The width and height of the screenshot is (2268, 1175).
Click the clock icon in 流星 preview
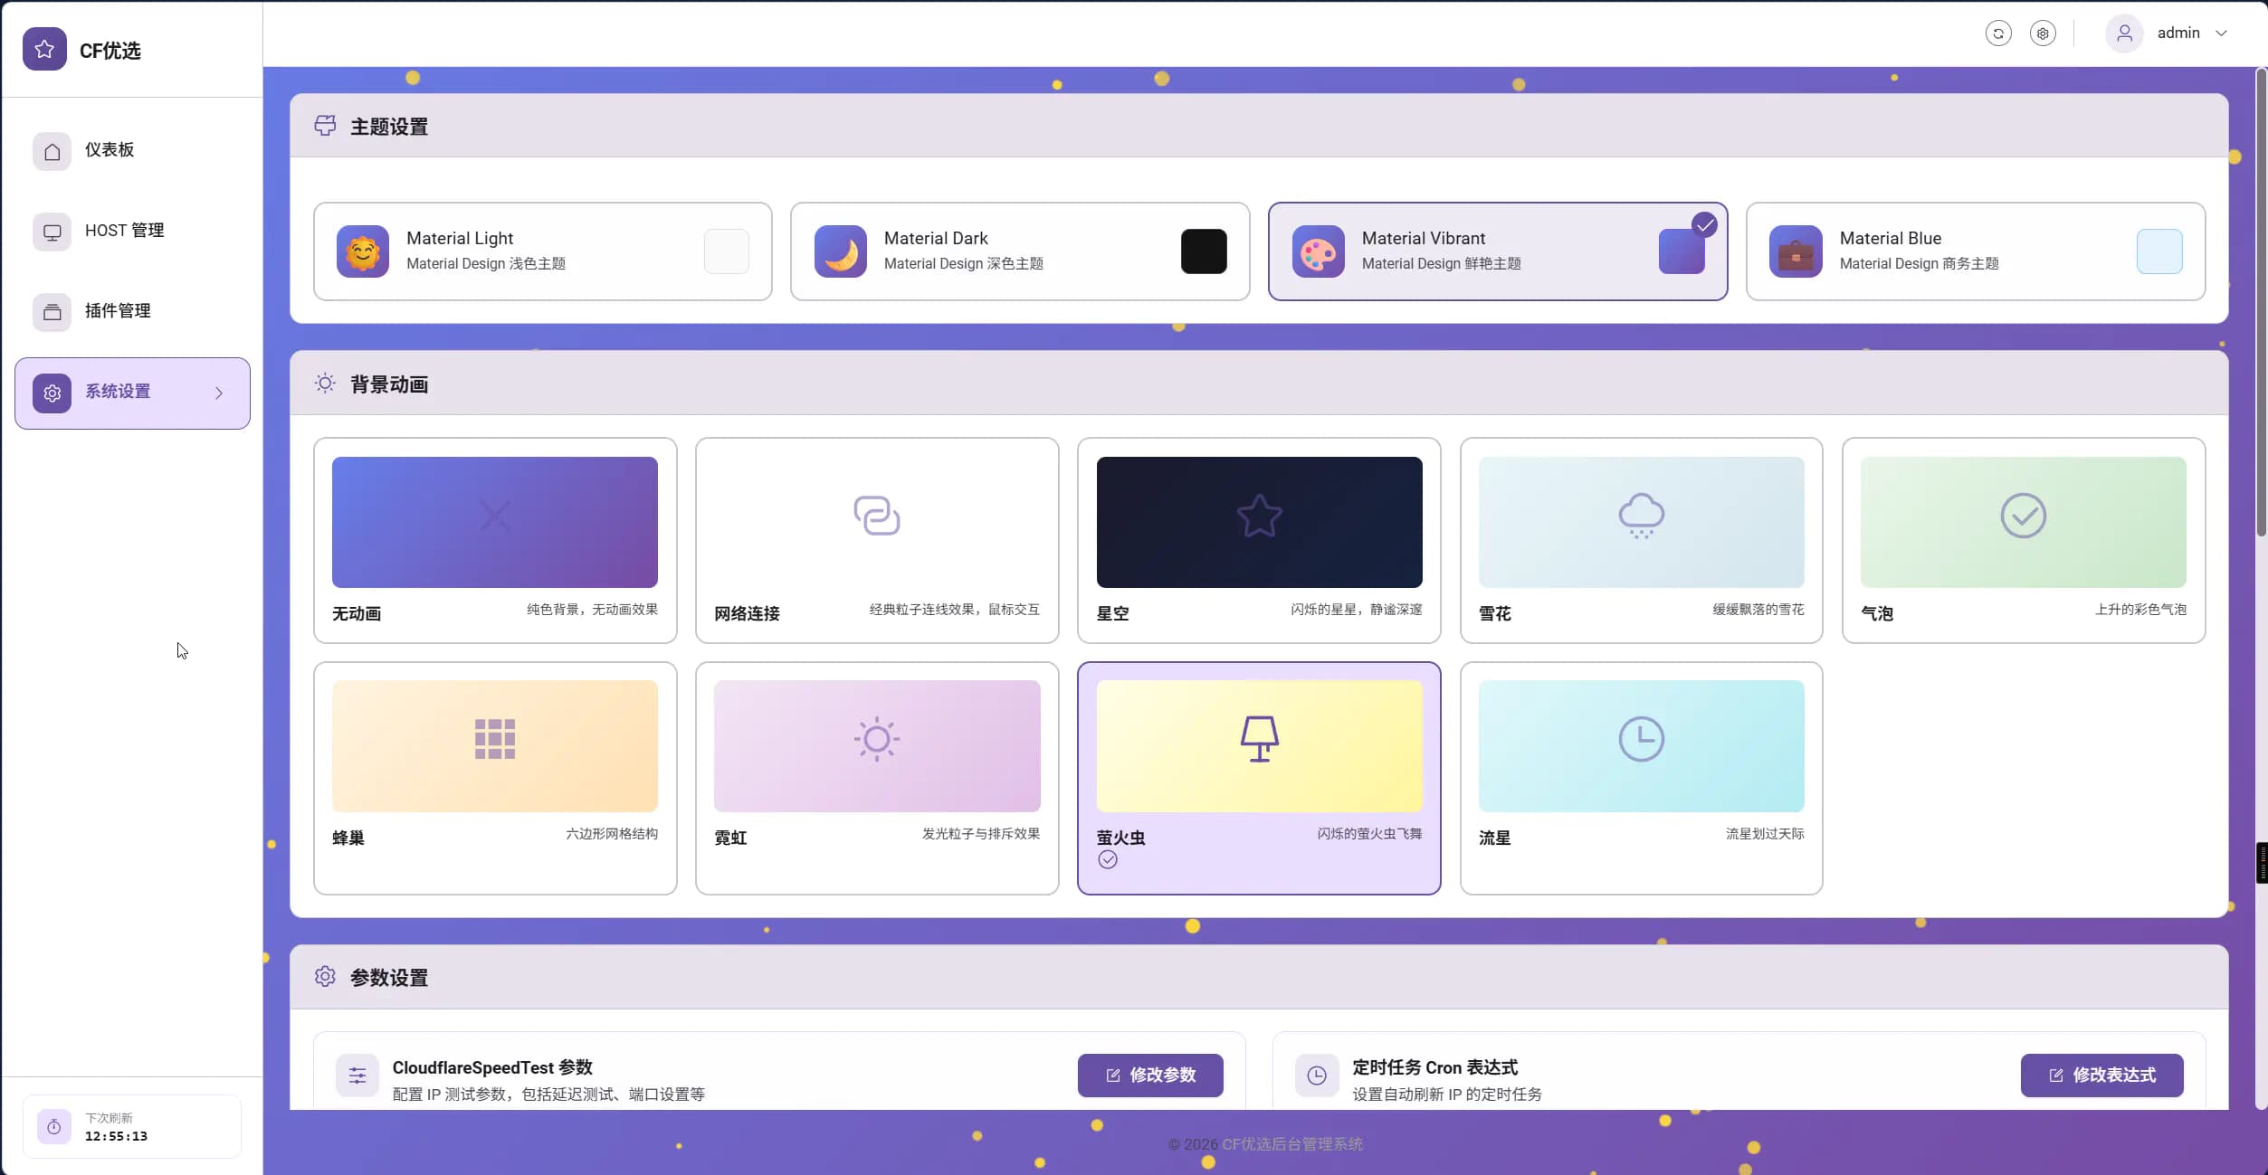coord(1641,739)
